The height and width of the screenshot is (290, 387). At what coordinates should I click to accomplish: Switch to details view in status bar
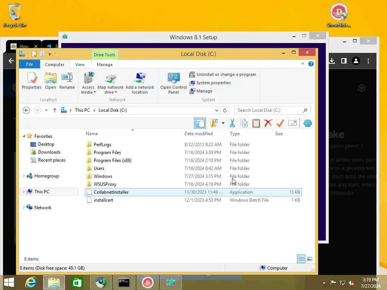point(301,259)
